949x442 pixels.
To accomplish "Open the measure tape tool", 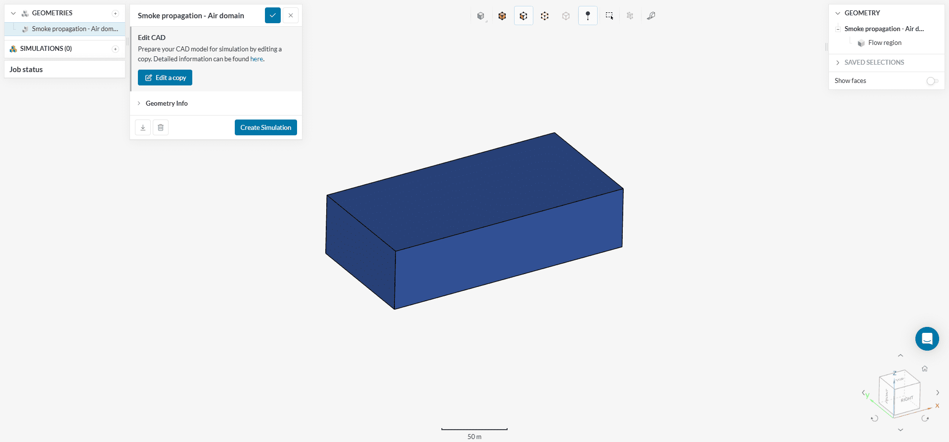I will pyautogui.click(x=651, y=16).
